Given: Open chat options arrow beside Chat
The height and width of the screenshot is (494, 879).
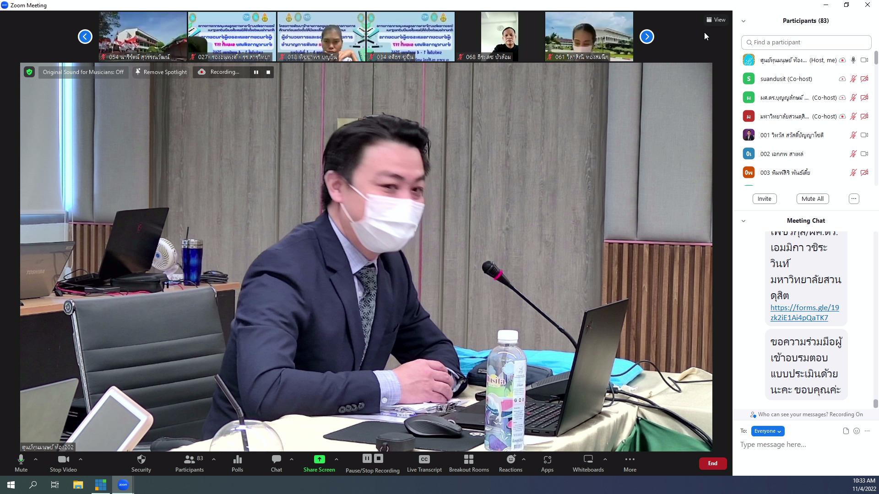Looking at the screenshot, I should click(x=292, y=459).
